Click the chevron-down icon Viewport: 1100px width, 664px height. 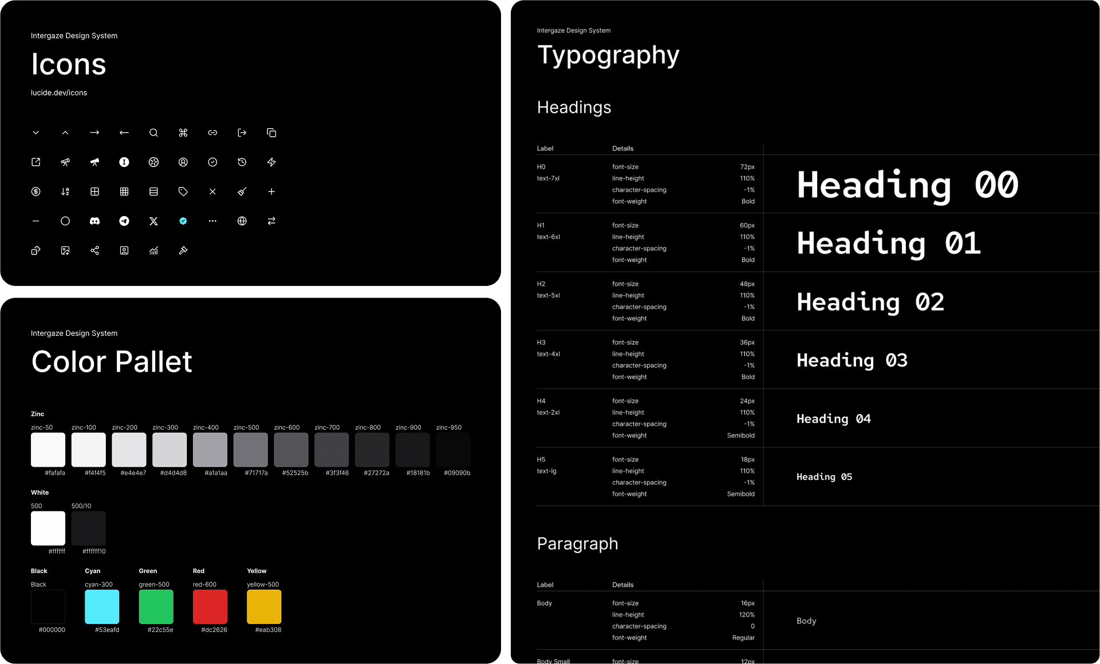[36, 133]
